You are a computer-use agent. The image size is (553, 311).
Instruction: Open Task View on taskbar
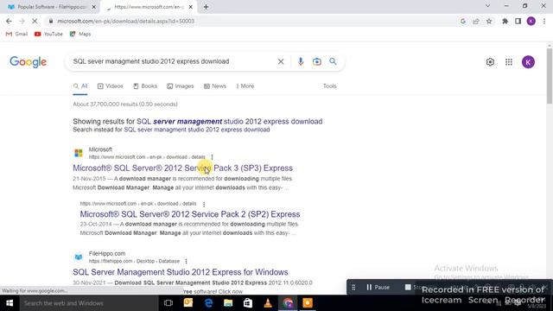[168, 303]
